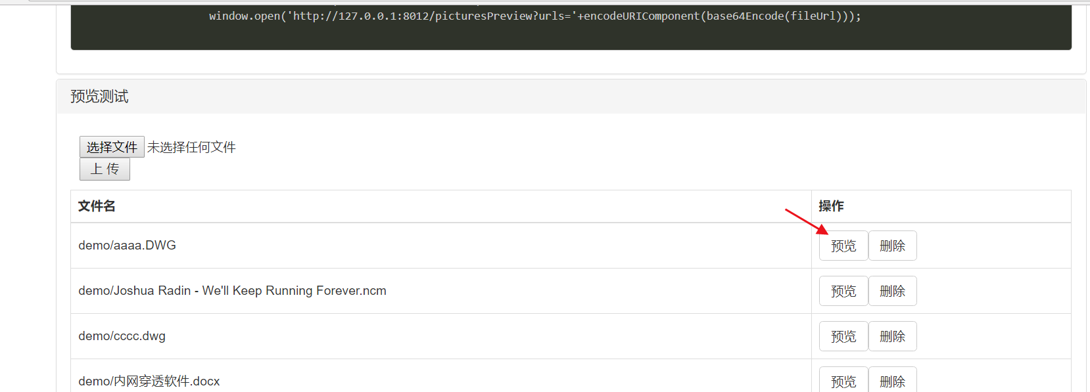1090x392 pixels.
Task: Click the 预览测试 section title
Action: [99, 96]
